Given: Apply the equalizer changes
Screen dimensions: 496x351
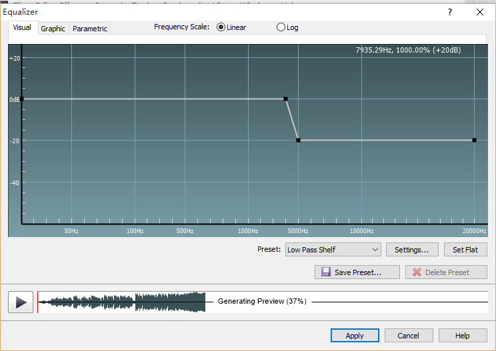Looking at the screenshot, I should click(x=355, y=336).
